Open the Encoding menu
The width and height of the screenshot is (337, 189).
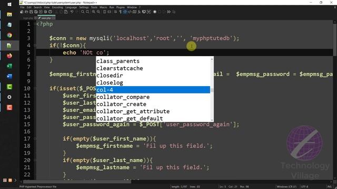(x=57, y=7)
